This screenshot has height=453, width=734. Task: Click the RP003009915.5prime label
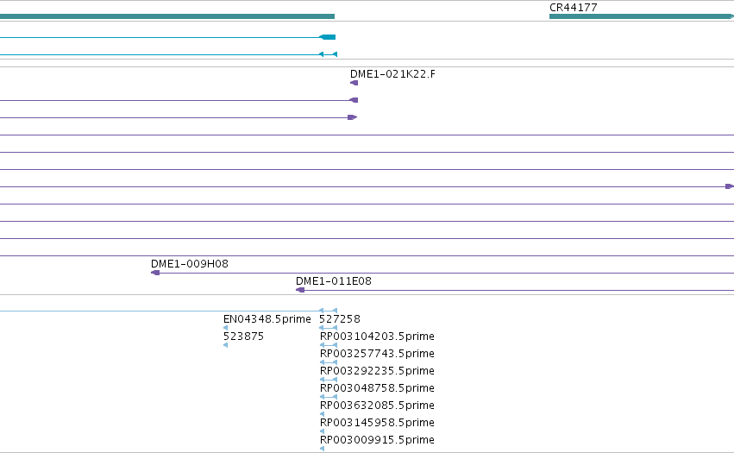[377, 440]
